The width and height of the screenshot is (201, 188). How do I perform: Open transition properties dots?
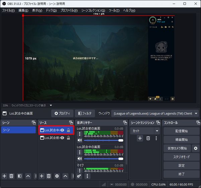[156, 138]
